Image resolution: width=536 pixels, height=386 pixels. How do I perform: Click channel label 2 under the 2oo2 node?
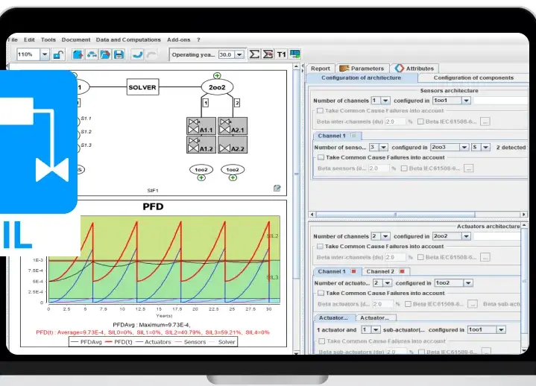click(237, 103)
